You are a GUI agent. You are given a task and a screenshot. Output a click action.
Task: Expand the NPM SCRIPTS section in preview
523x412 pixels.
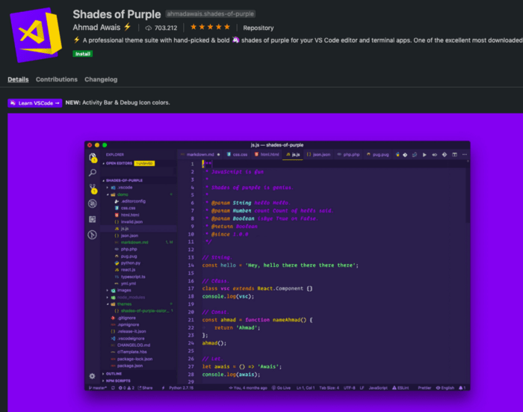(x=138, y=381)
